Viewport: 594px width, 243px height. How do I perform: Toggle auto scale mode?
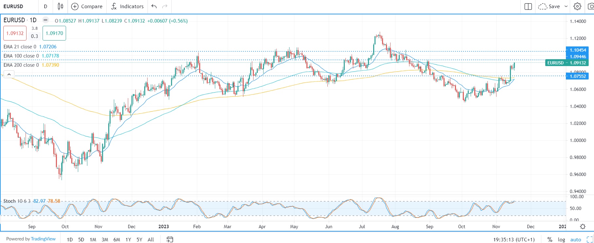tap(575, 239)
